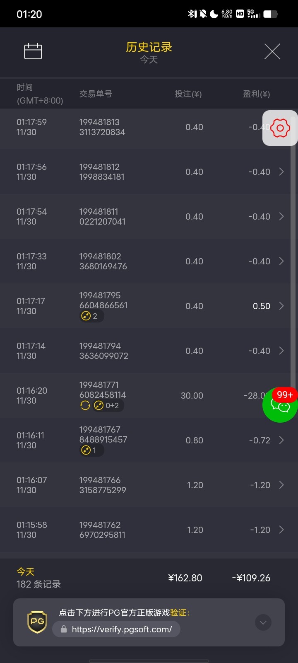This screenshot has height=663, width=298.
Task: Expand details for the 01:17:56 record
Action: point(281,172)
